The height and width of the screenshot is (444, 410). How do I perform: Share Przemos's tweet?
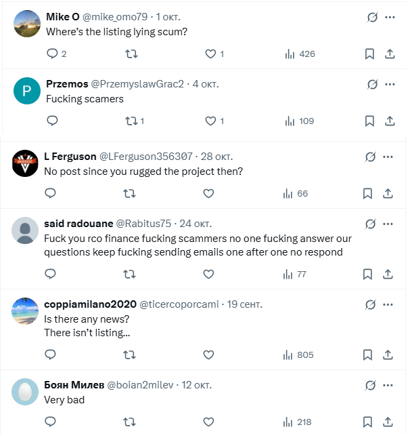pyautogui.click(x=390, y=121)
